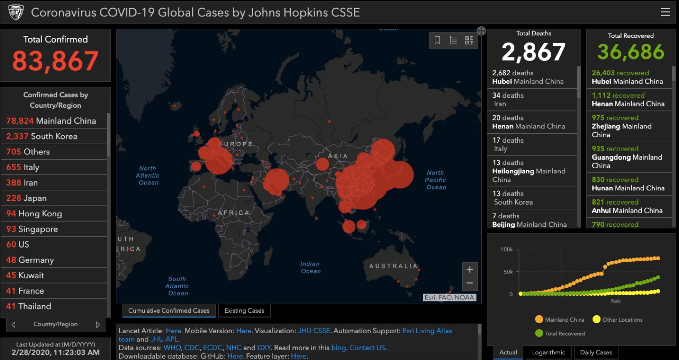Select the Actual chart tab
This screenshot has height=360, width=679.
(x=508, y=352)
